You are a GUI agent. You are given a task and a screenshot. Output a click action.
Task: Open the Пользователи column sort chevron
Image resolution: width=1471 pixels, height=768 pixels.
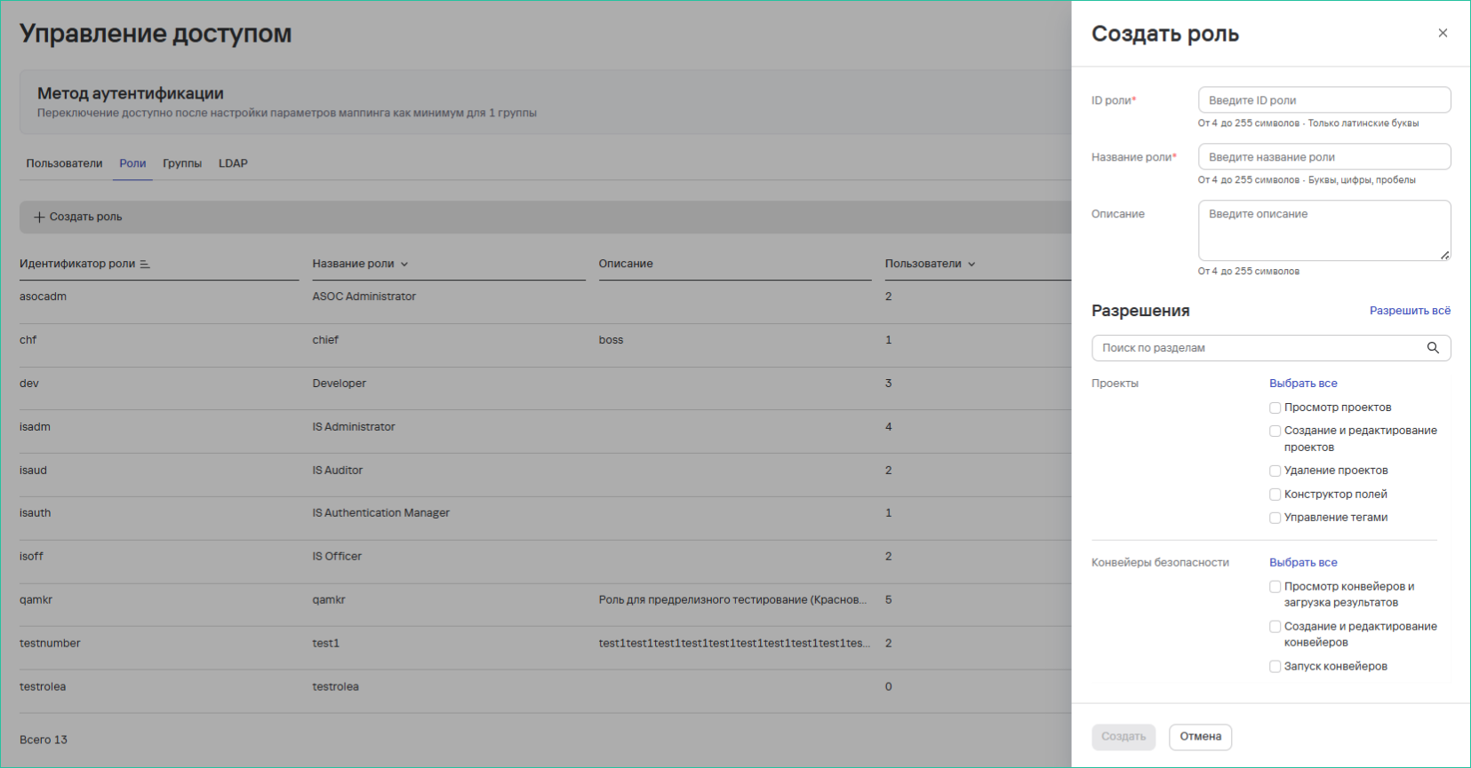[971, 265]
